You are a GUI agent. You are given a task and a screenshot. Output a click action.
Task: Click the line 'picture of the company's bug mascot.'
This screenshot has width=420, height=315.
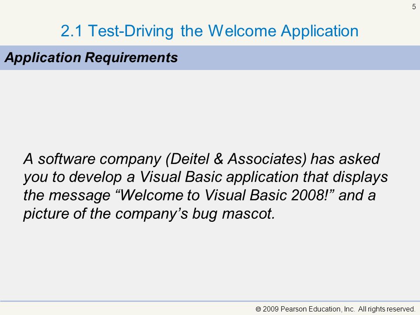[x=149, y=214]
